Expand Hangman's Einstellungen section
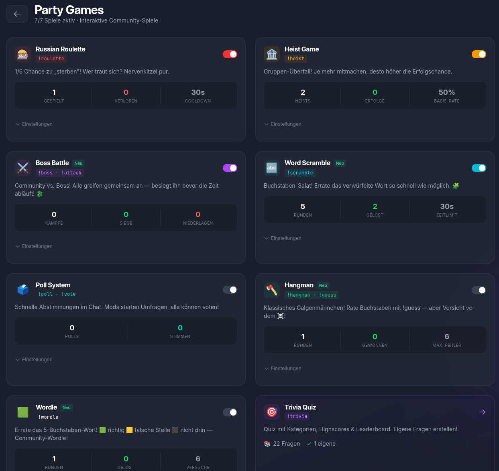This screenshot has width=499, height=471. 283,368
